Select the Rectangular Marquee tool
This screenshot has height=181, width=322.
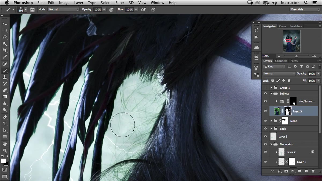pyautogui.click(x=5, y=31)
